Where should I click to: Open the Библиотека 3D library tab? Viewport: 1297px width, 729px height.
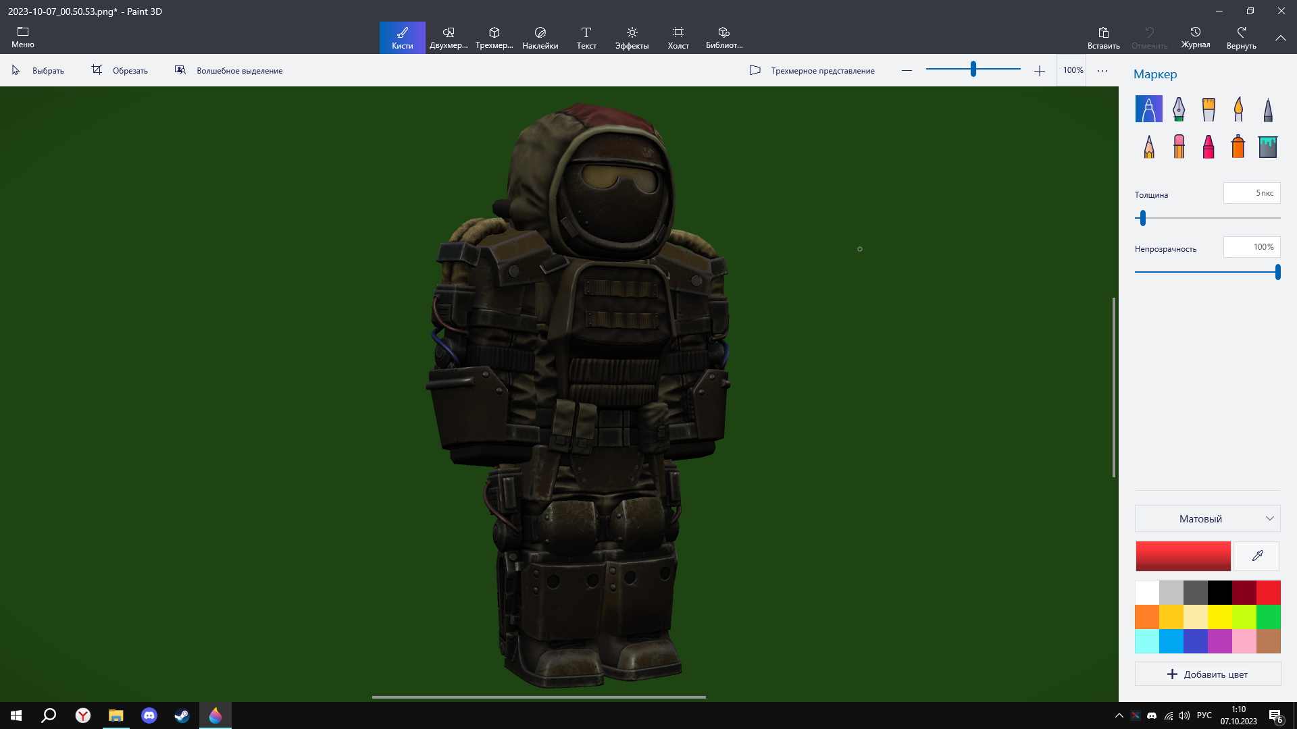(724, 38)
